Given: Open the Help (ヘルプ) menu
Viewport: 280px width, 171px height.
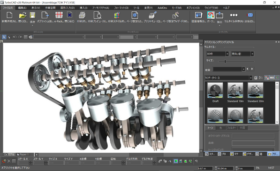Looking at the screenshot, I should click(226, 8).
